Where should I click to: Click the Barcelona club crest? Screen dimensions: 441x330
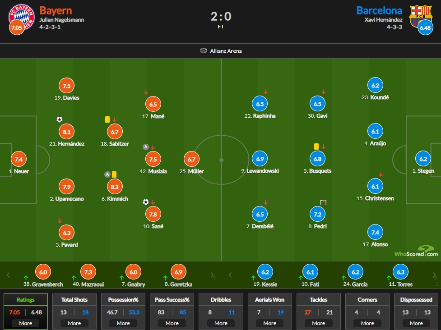421,16
